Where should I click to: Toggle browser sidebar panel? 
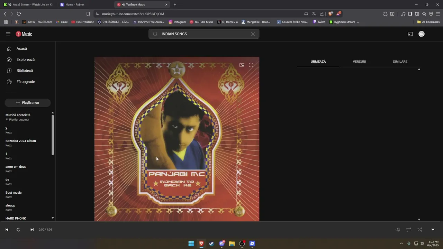(410, 14)
